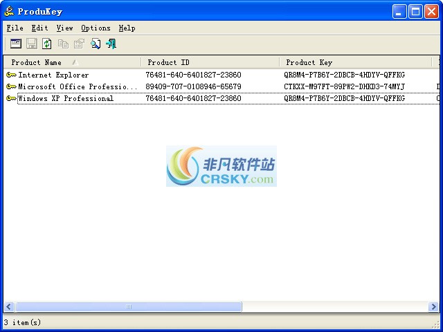Click Internet Explorer's Product Key cell
This screenshot has height=332, width=443.
(x=345, y=75)
